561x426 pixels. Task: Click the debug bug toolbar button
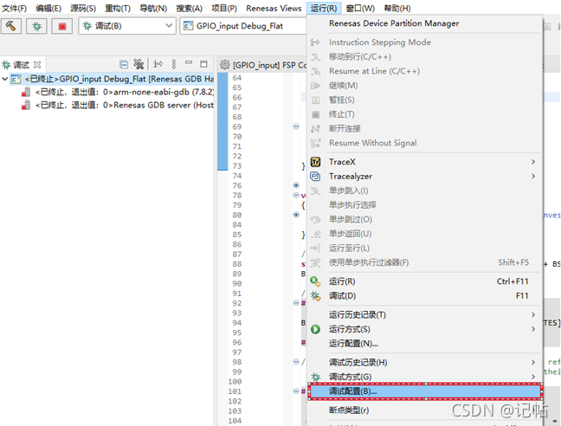point(36,26)
